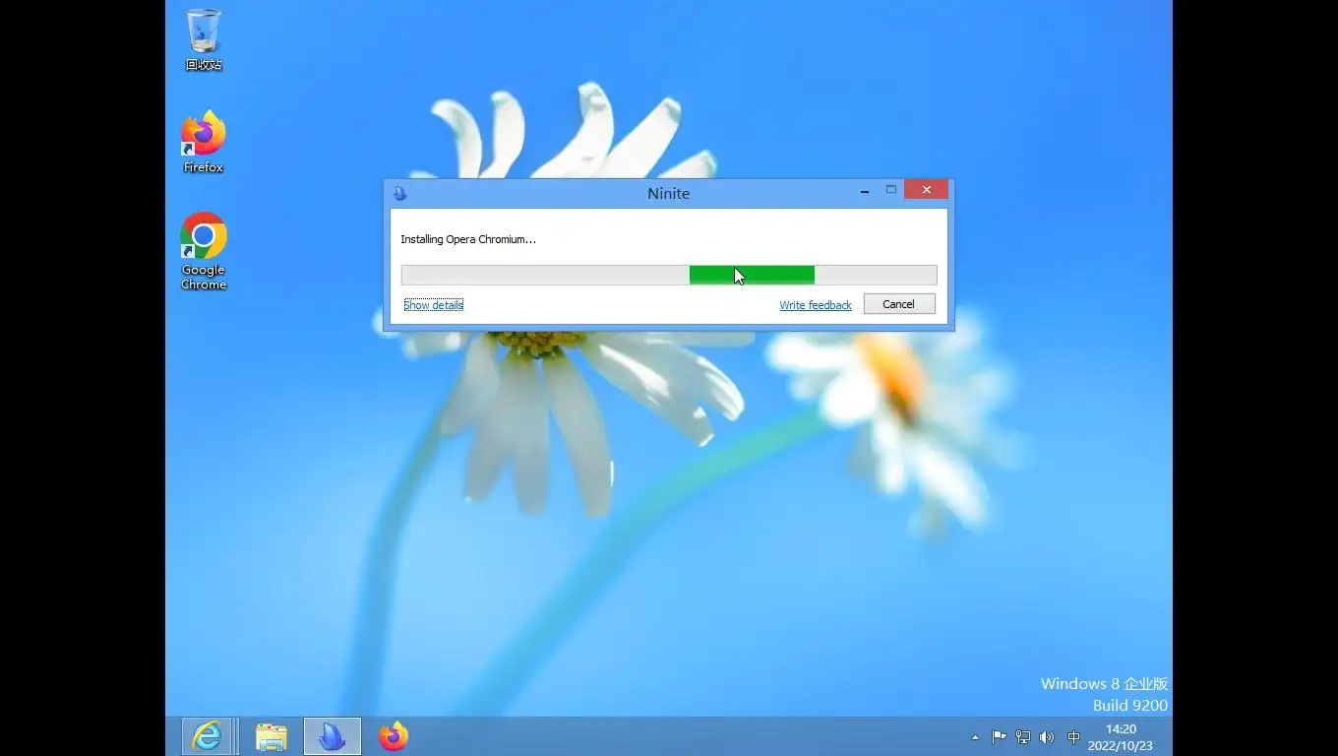Open Action Center flag icon
This screenshot has width=1338, height=756.
coord(999,736)
